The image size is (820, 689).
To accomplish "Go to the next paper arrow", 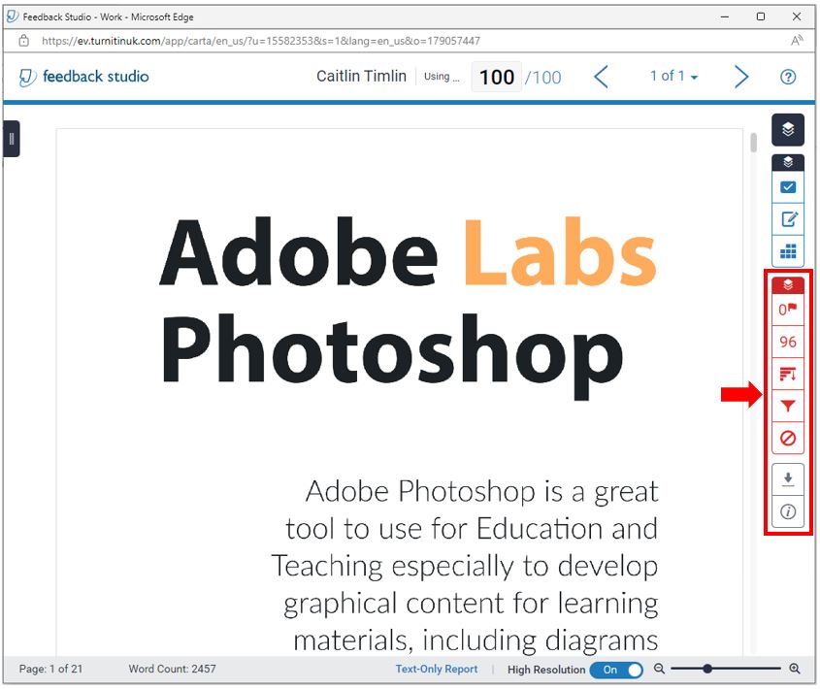I will [x=741, y=77].
